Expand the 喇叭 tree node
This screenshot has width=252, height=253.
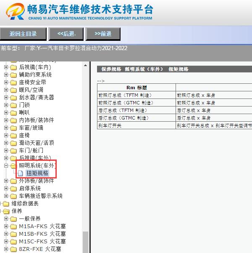[x=6, y=113]
